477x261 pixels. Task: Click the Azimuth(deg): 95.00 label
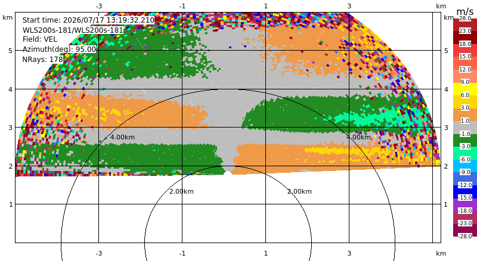[x=59, y=49]
